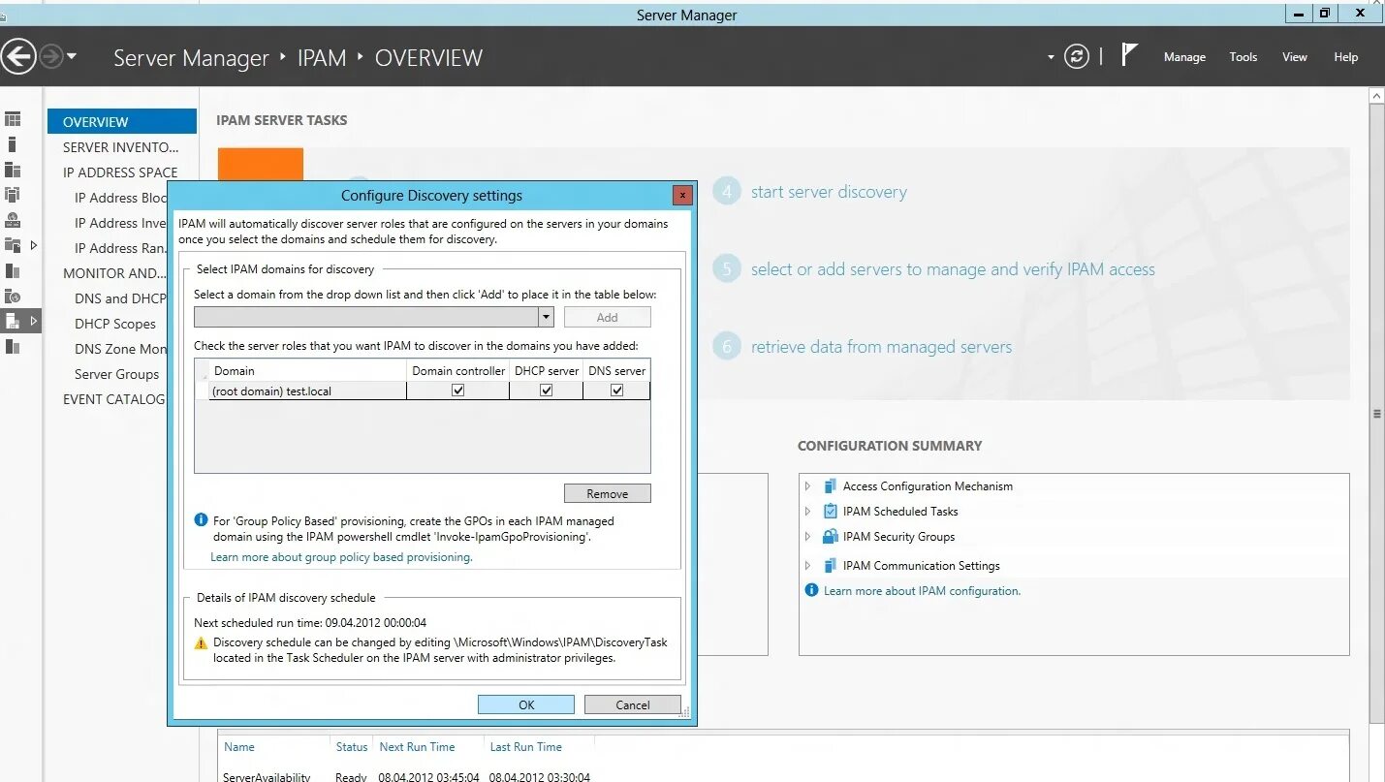
Task: Expand the File and Storage Services sidebar arrow
Action: click(34, 245)
